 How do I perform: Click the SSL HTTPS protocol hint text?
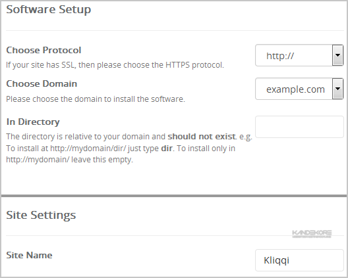pyautogui.click(x=115, y=65)
